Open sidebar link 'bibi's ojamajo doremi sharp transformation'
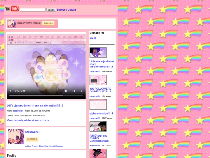 (x=102, y=64)
